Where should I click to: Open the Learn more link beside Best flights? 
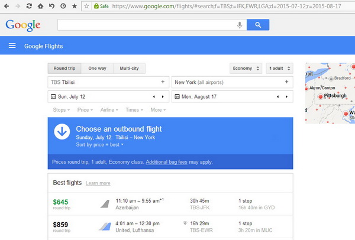pos(98,184)
